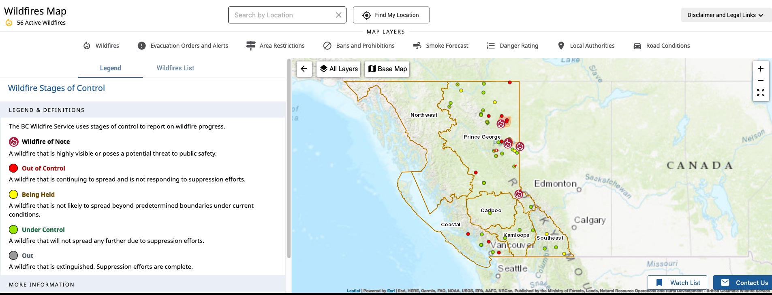Toggle Evacuation Orders and Alerts layer
This screenshot has width=772, height=295.
pos(183,46)
